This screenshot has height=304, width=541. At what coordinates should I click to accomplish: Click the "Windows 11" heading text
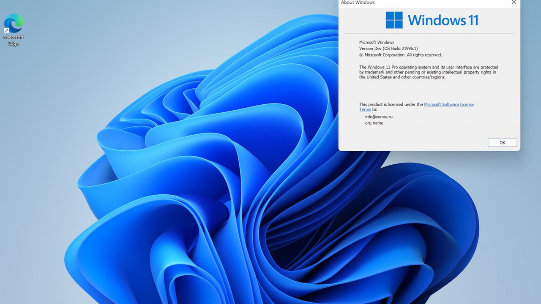(443, 20)
